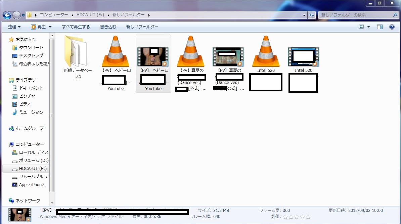401x224 pixels.
Task: Change view with the view icon button
Action: pos(361,27)
